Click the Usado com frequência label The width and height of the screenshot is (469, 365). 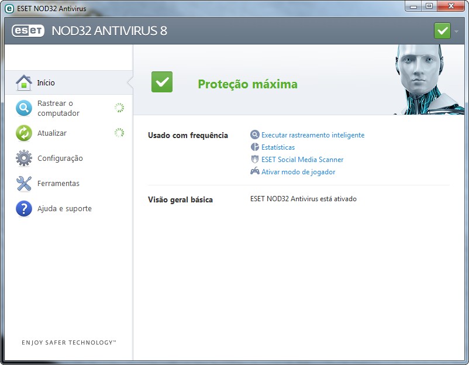pos(188,135)
